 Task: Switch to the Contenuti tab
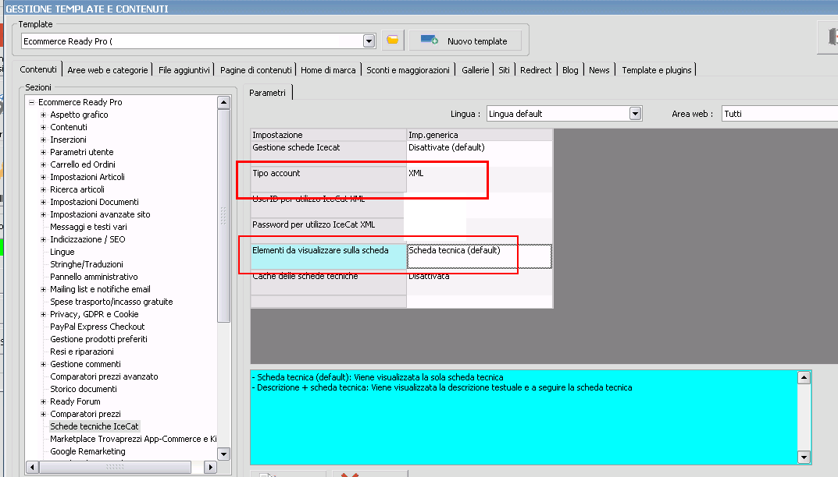(38, 69)
